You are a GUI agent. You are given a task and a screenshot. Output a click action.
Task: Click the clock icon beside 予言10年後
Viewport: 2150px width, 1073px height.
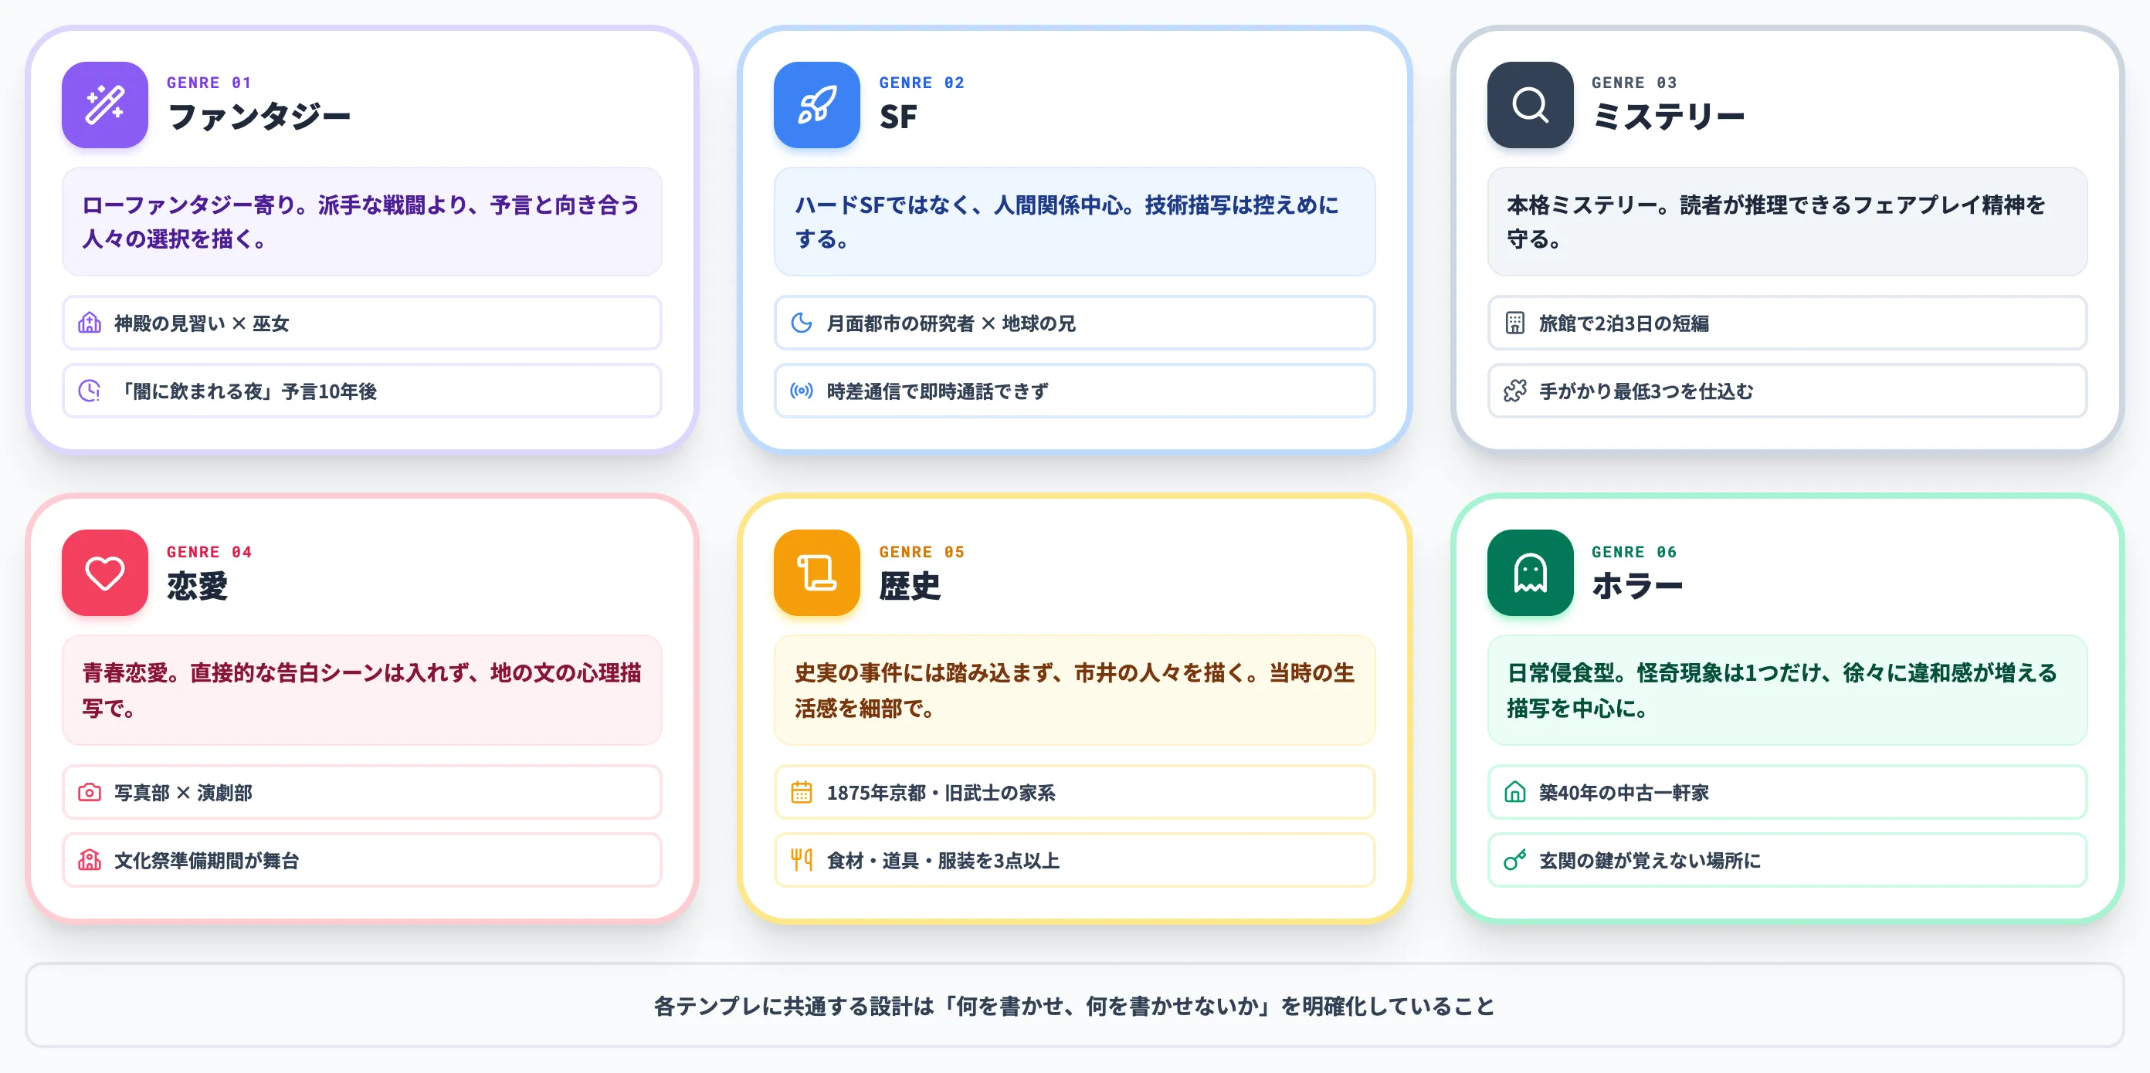pyautogui.click(x=90, y=391)
